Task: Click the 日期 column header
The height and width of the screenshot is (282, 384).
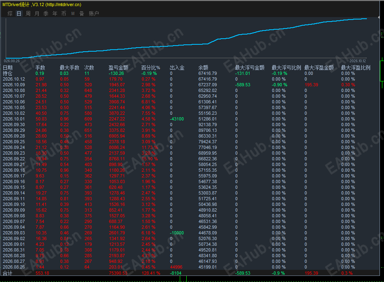Action: coord(8,68)
